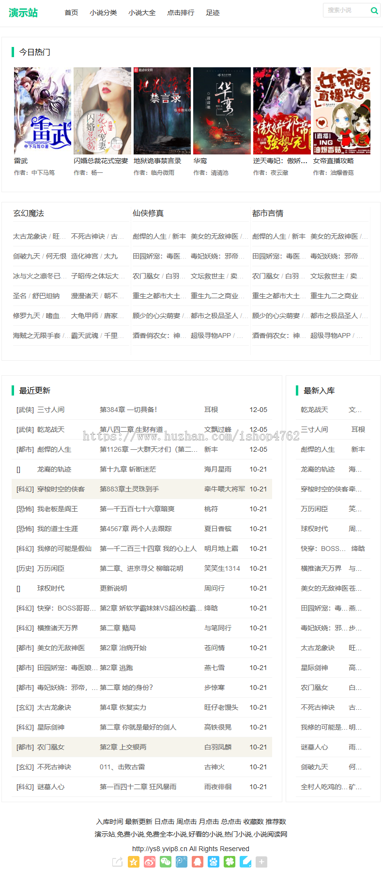383x870 pixels.
Task: Share via the Baidu paw icon
Action: pyautogui.click(x=214, y=862)
